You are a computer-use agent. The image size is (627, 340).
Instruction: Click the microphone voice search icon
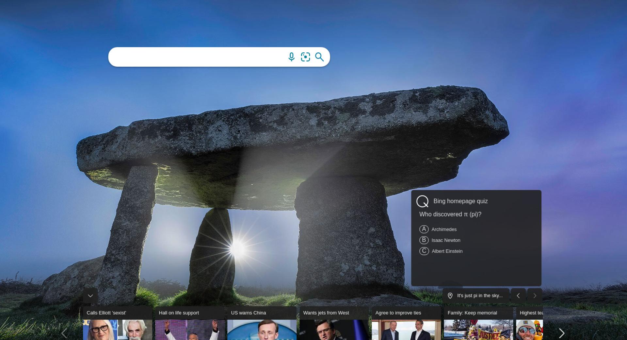[x=291, y=57]
